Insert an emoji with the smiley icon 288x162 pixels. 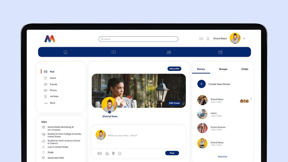tap(120, 153)
